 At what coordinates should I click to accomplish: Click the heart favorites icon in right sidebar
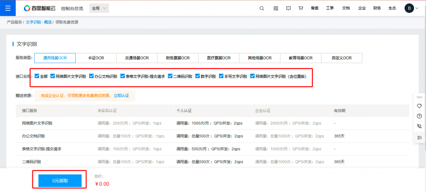[x=419, y=106]
